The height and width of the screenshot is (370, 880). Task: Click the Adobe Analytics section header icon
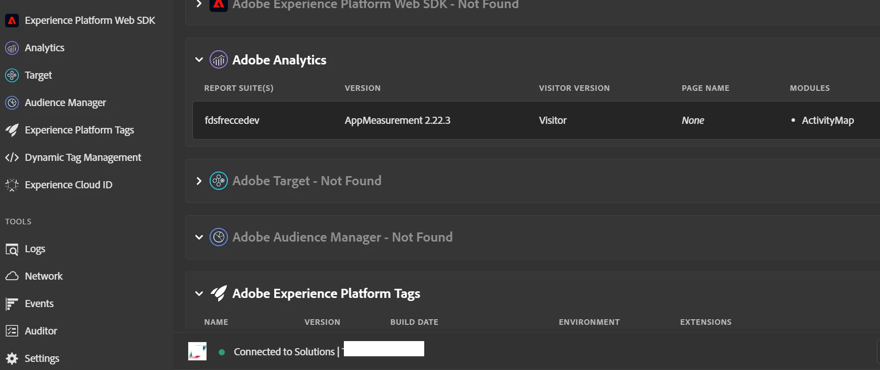[219, 59]
